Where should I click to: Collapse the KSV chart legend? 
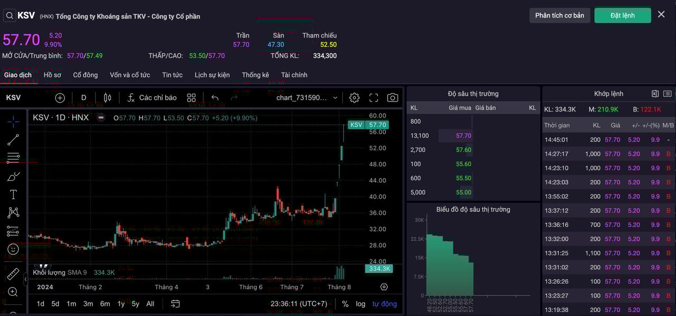[x=101, y=118]
